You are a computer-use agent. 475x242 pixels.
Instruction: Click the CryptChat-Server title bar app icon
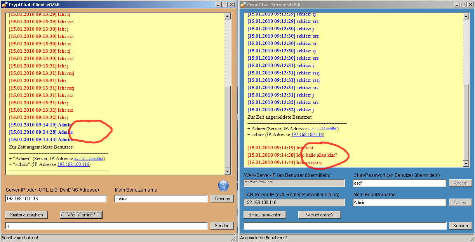[x=243, y=4]
